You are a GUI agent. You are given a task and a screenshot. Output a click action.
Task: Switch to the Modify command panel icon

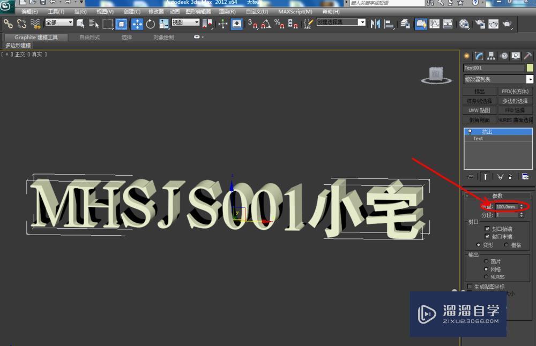click(x=479, y=56)
